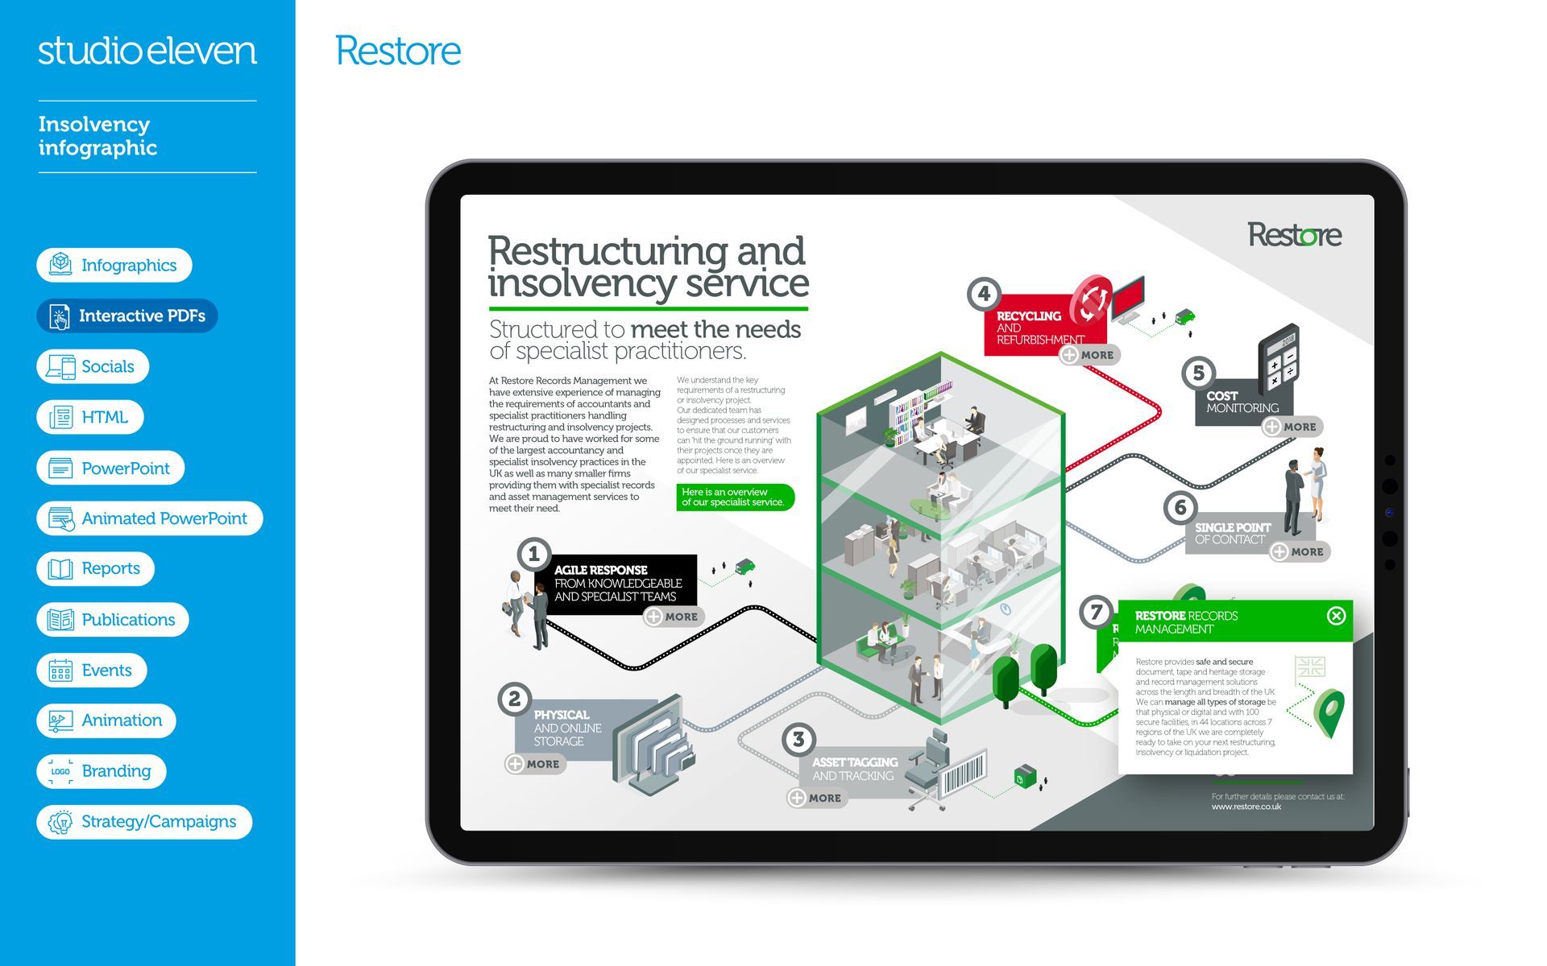Expand MORE under Asset Tagging and Tracking
1547x966 pixels.
[816, 798]
